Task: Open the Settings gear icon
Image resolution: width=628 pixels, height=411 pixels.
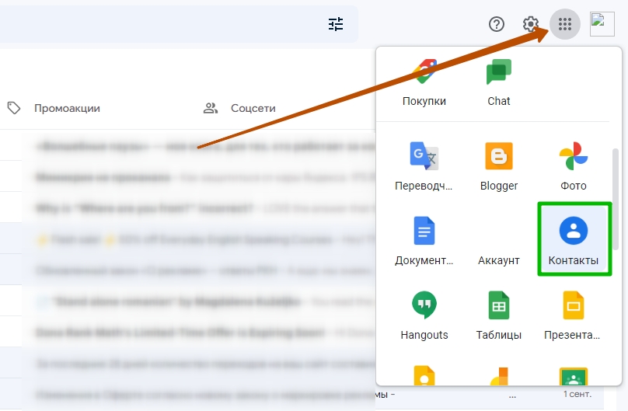Action: tap(531, 24)
